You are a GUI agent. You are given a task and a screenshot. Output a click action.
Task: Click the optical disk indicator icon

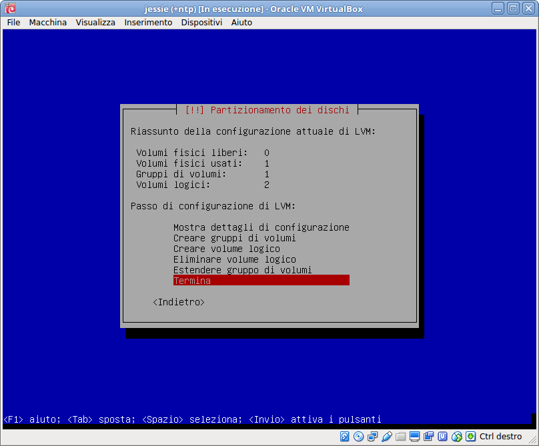(358, 437)
